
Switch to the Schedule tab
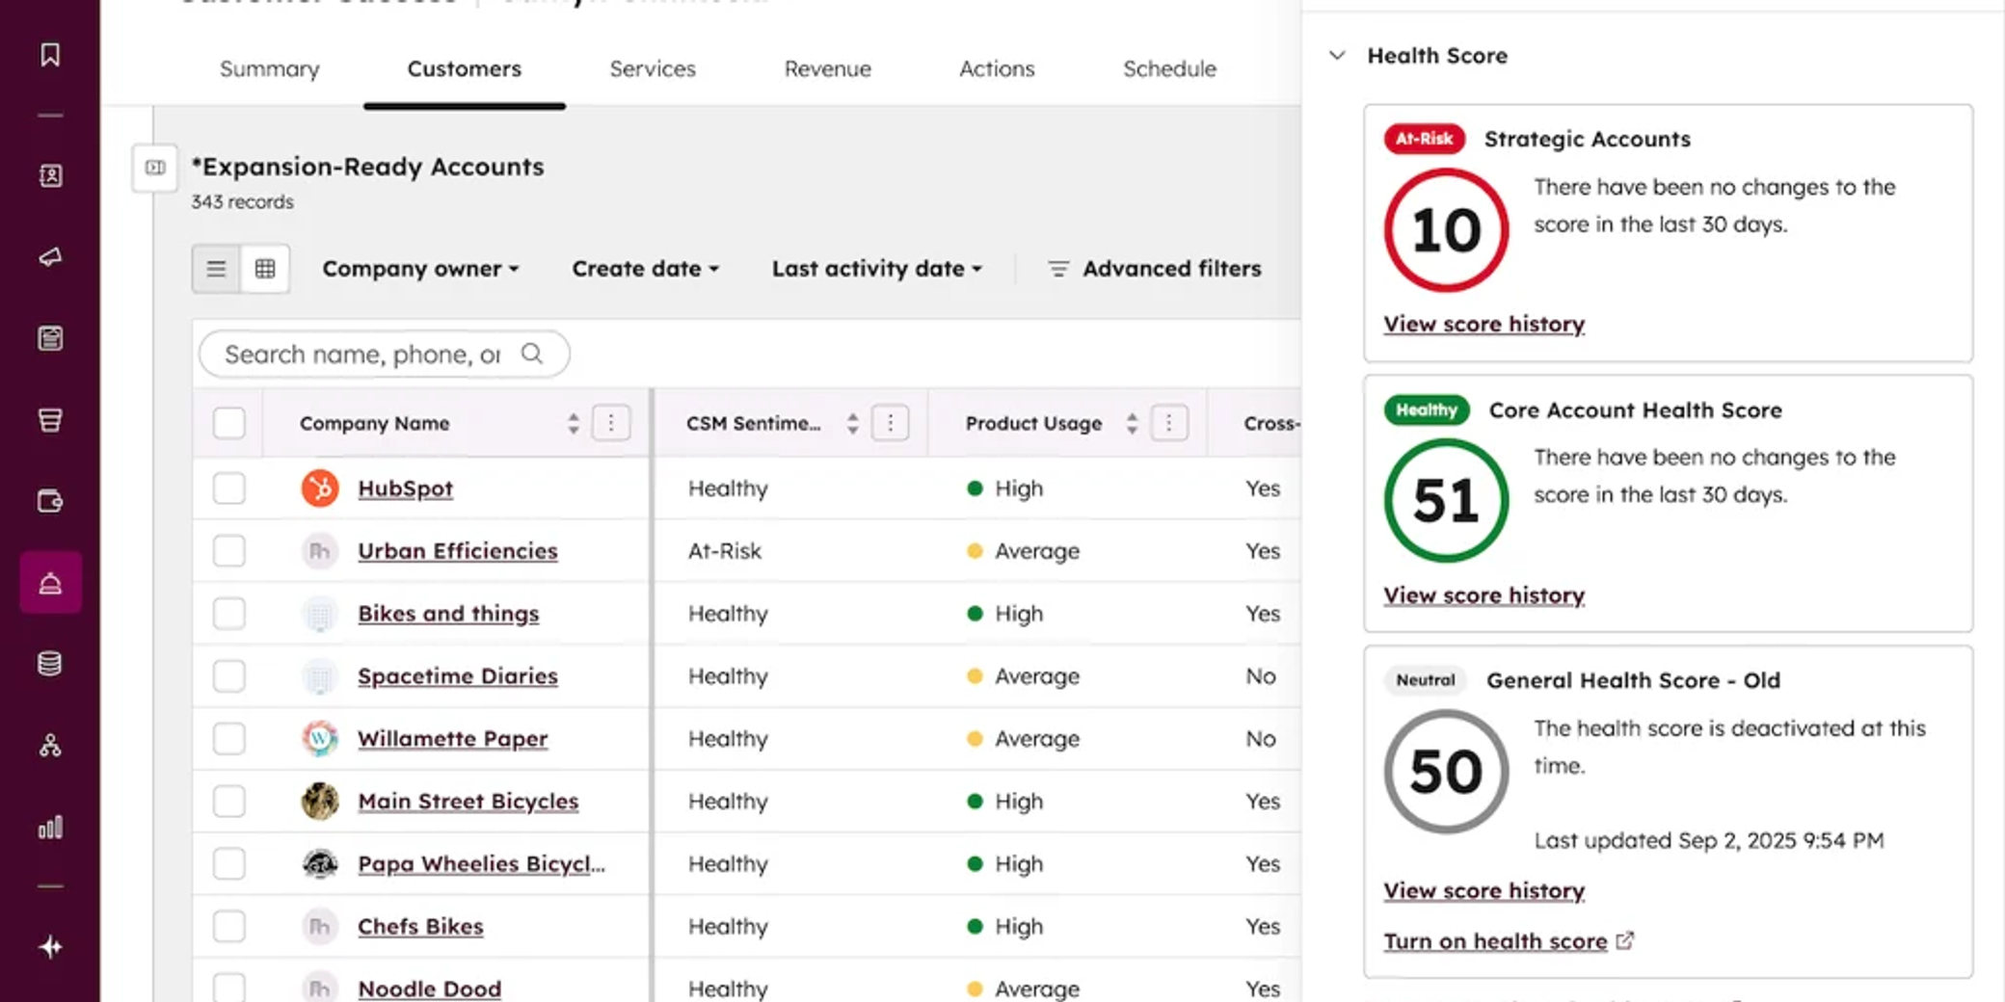point(1169,69)
